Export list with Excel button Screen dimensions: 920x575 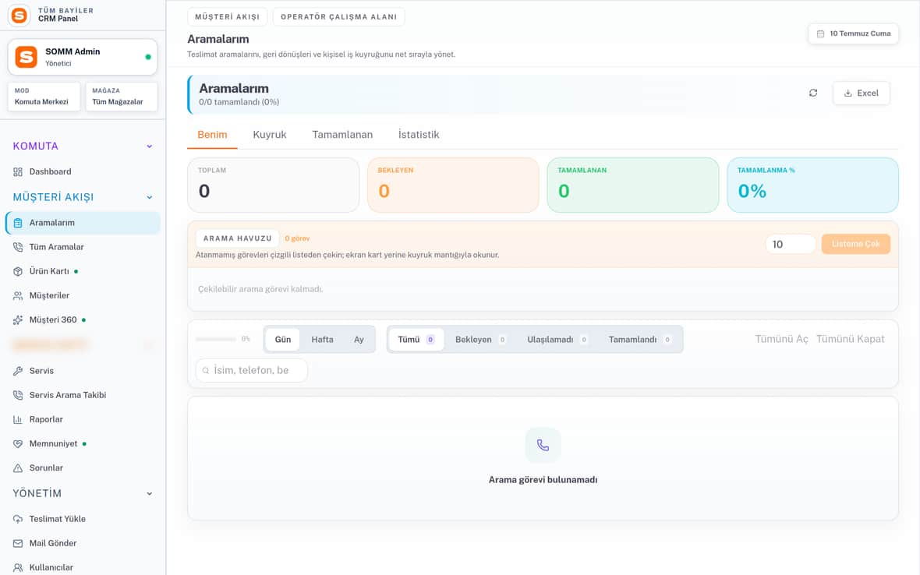coord(862,93)
